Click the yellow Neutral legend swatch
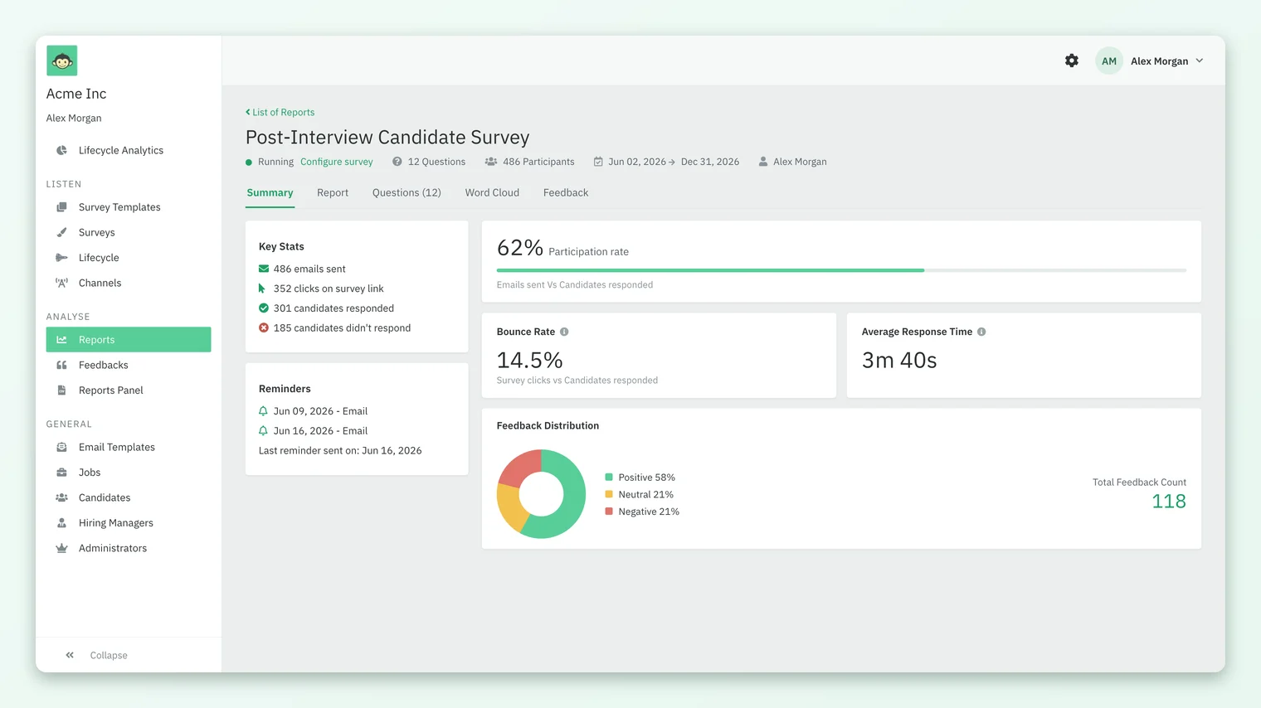The image size is (1261, 708). pyautogui.click(x=609, y=494)
